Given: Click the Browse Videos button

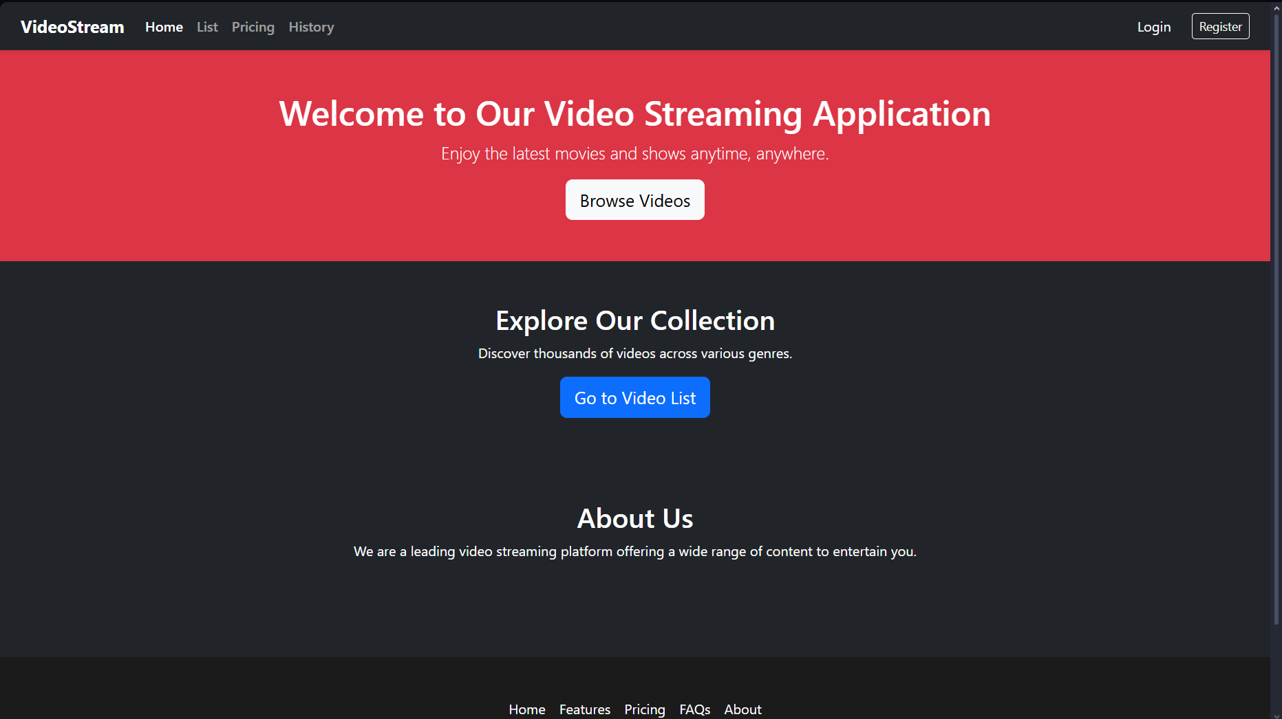Looking at the screenshot, I should pos(634,200).
